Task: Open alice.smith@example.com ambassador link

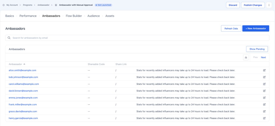Action: [23, 70]
